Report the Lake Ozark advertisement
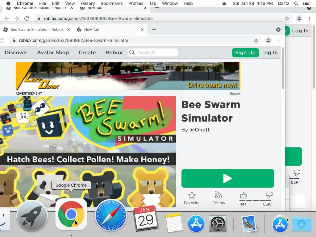This screenshot has height=237, width=316. click(235, 94)
